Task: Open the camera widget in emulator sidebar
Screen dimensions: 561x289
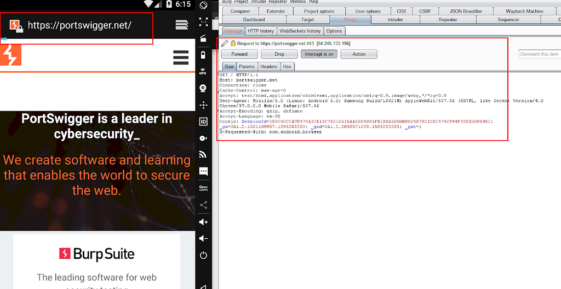Action: pyautogui.click(x=203, y=88)
